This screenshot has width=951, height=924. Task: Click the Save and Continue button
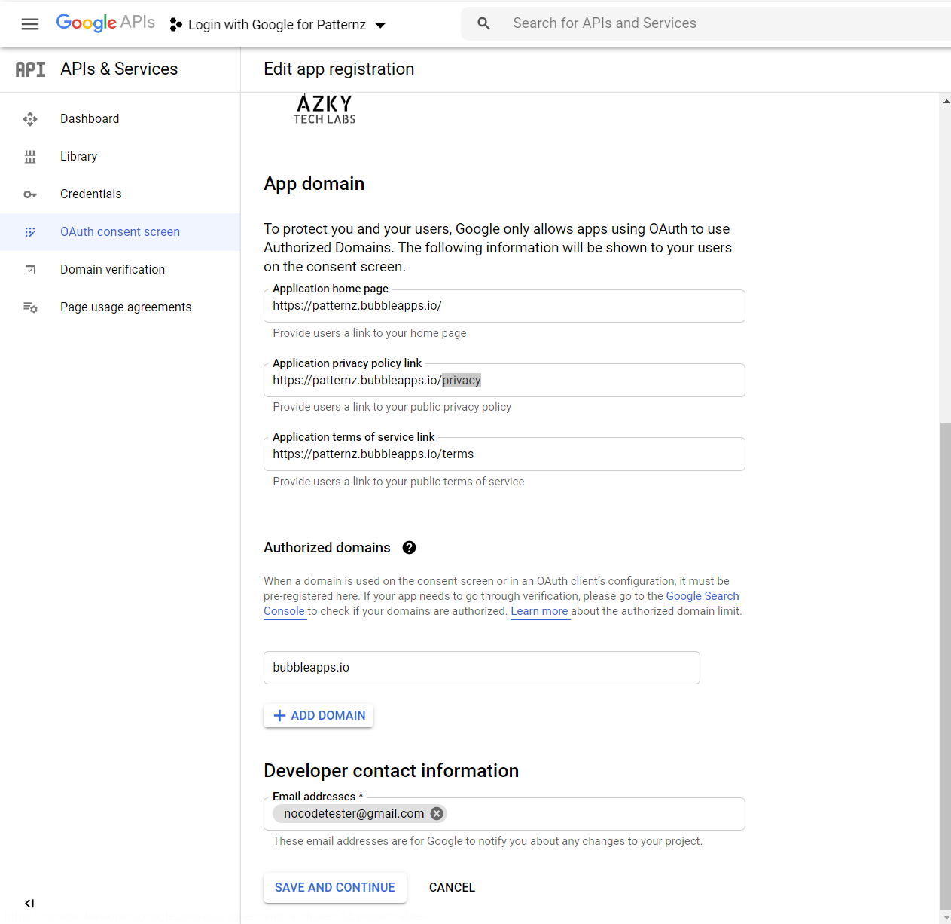pyautogui.click(x=334, y=888)
